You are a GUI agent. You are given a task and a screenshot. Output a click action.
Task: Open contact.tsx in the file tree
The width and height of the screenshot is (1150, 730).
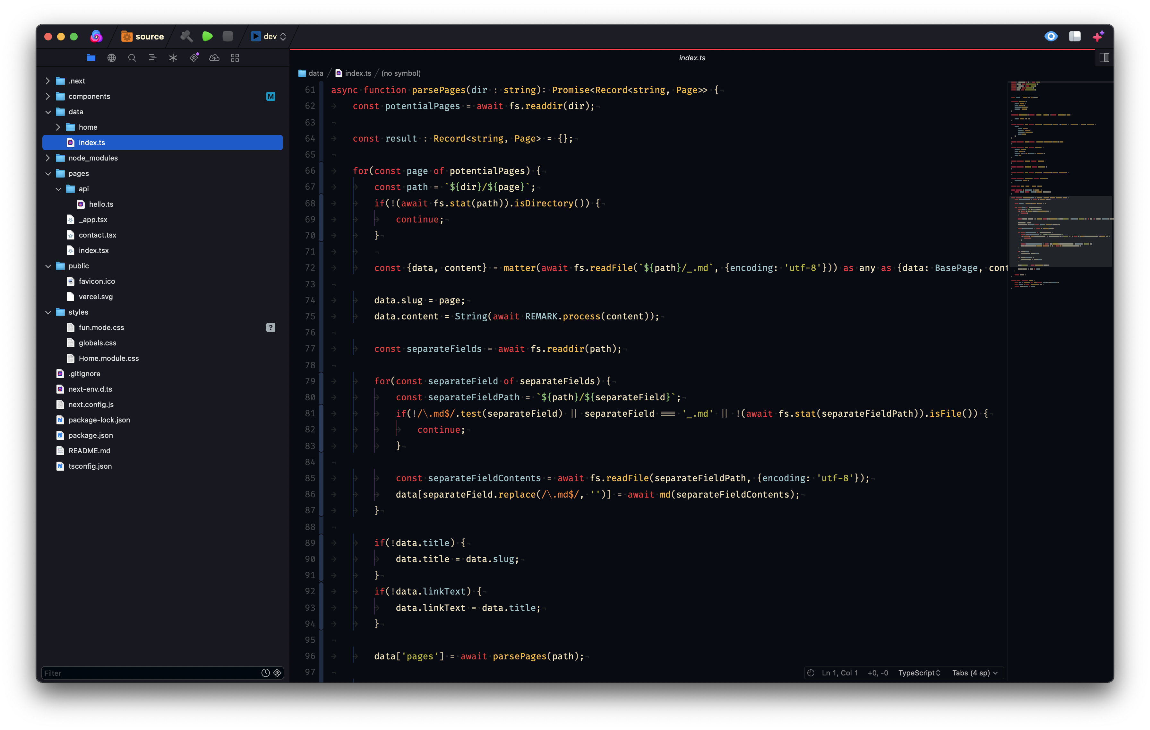point(98,235)
